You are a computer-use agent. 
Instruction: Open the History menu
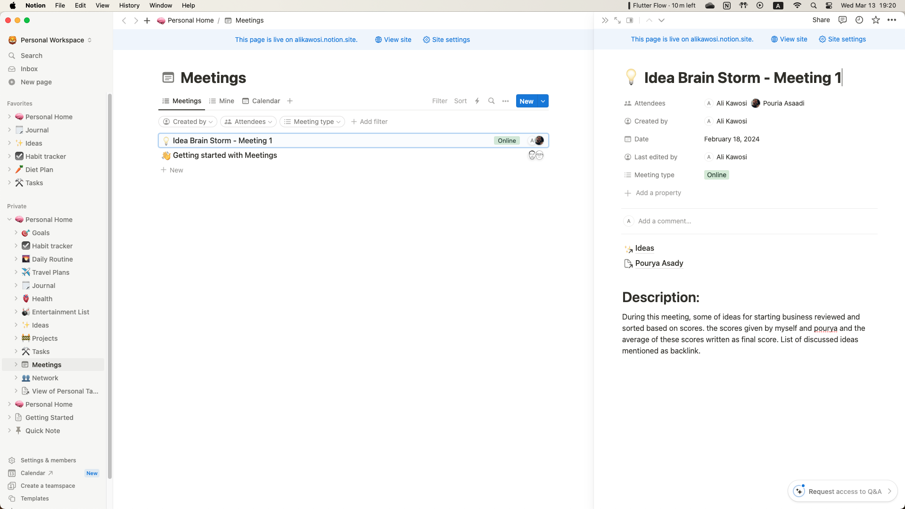coord(129,5)
